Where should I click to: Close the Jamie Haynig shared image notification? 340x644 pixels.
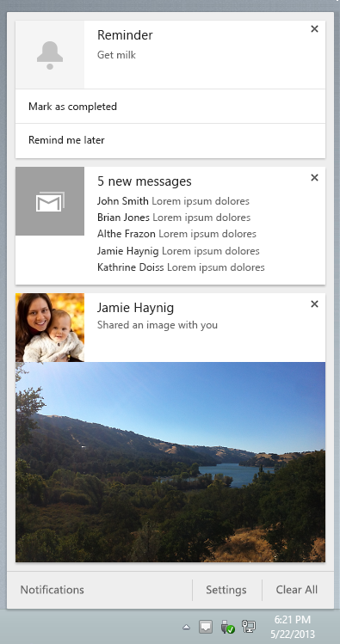coord(314,304)
